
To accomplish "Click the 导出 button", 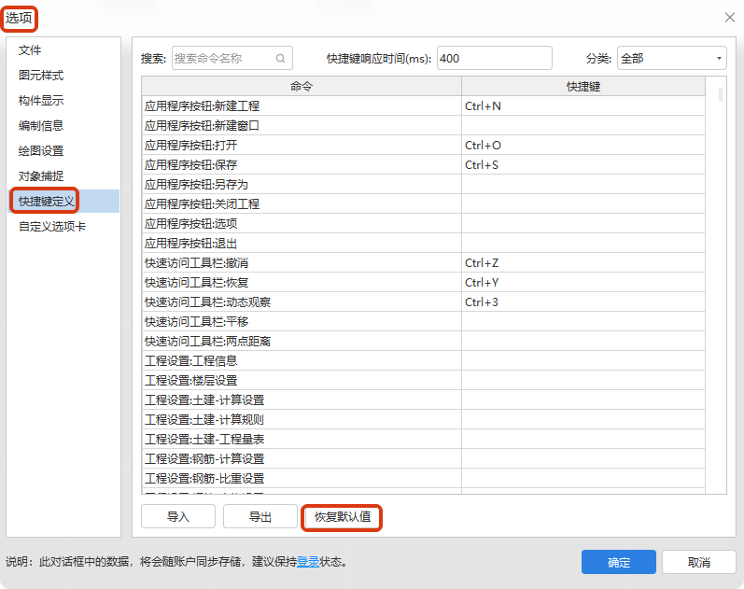I will pos(260,516).
